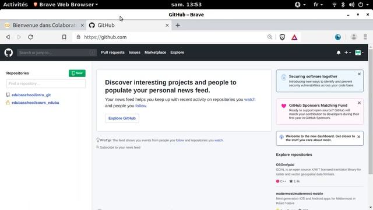Open the plus create-new dropdown in GitHub header
Viewport: 373px width, 210px height.
347,52
